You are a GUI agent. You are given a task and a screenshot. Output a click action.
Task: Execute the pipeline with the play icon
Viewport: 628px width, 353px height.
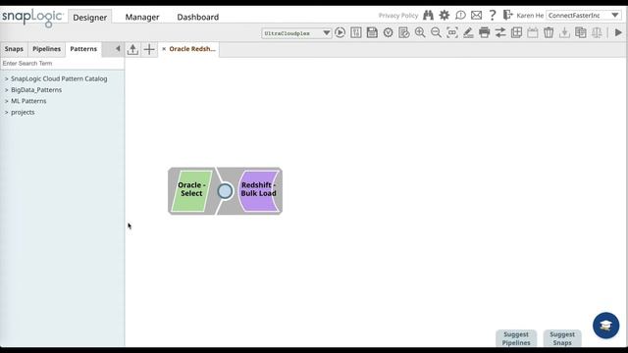tap(340, 32)
